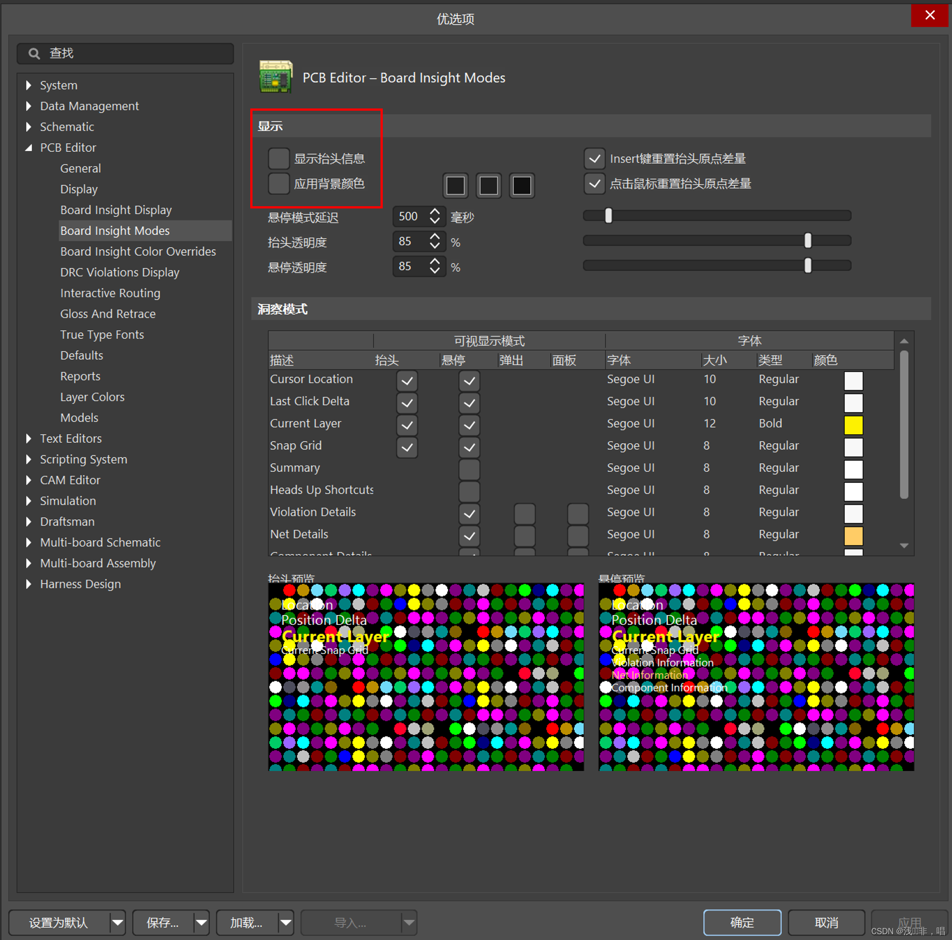Enable the 应用背景颜色 checkbox
952x940 pixels.
(x=278, y=184)
